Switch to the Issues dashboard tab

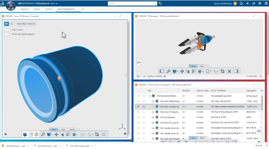tap(37, 9)
